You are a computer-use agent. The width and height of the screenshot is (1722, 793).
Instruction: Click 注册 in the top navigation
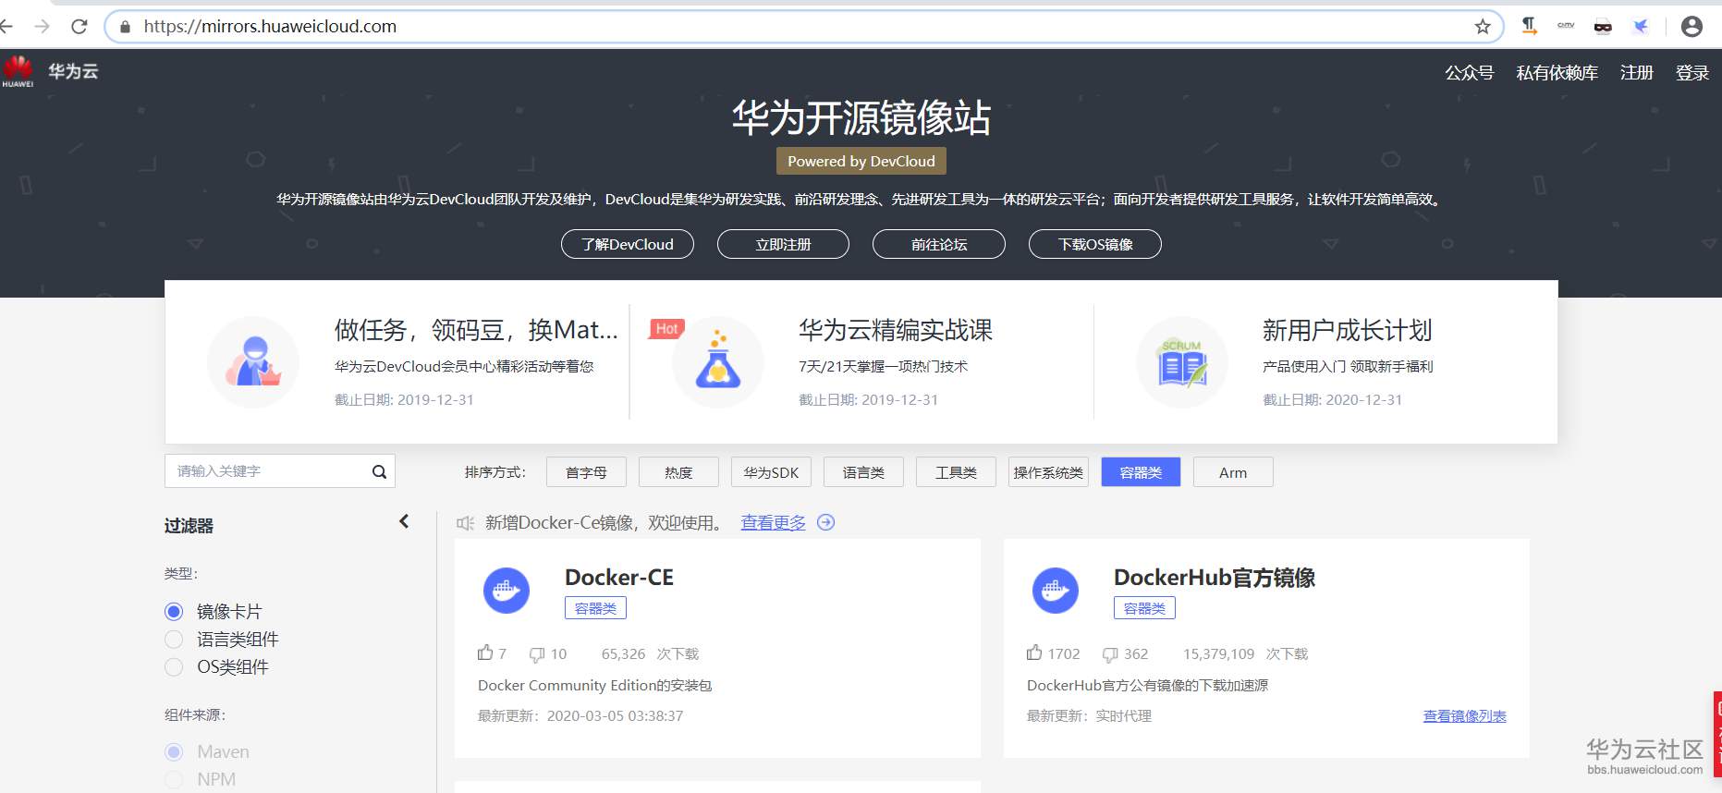click(x=1637, y=72)
